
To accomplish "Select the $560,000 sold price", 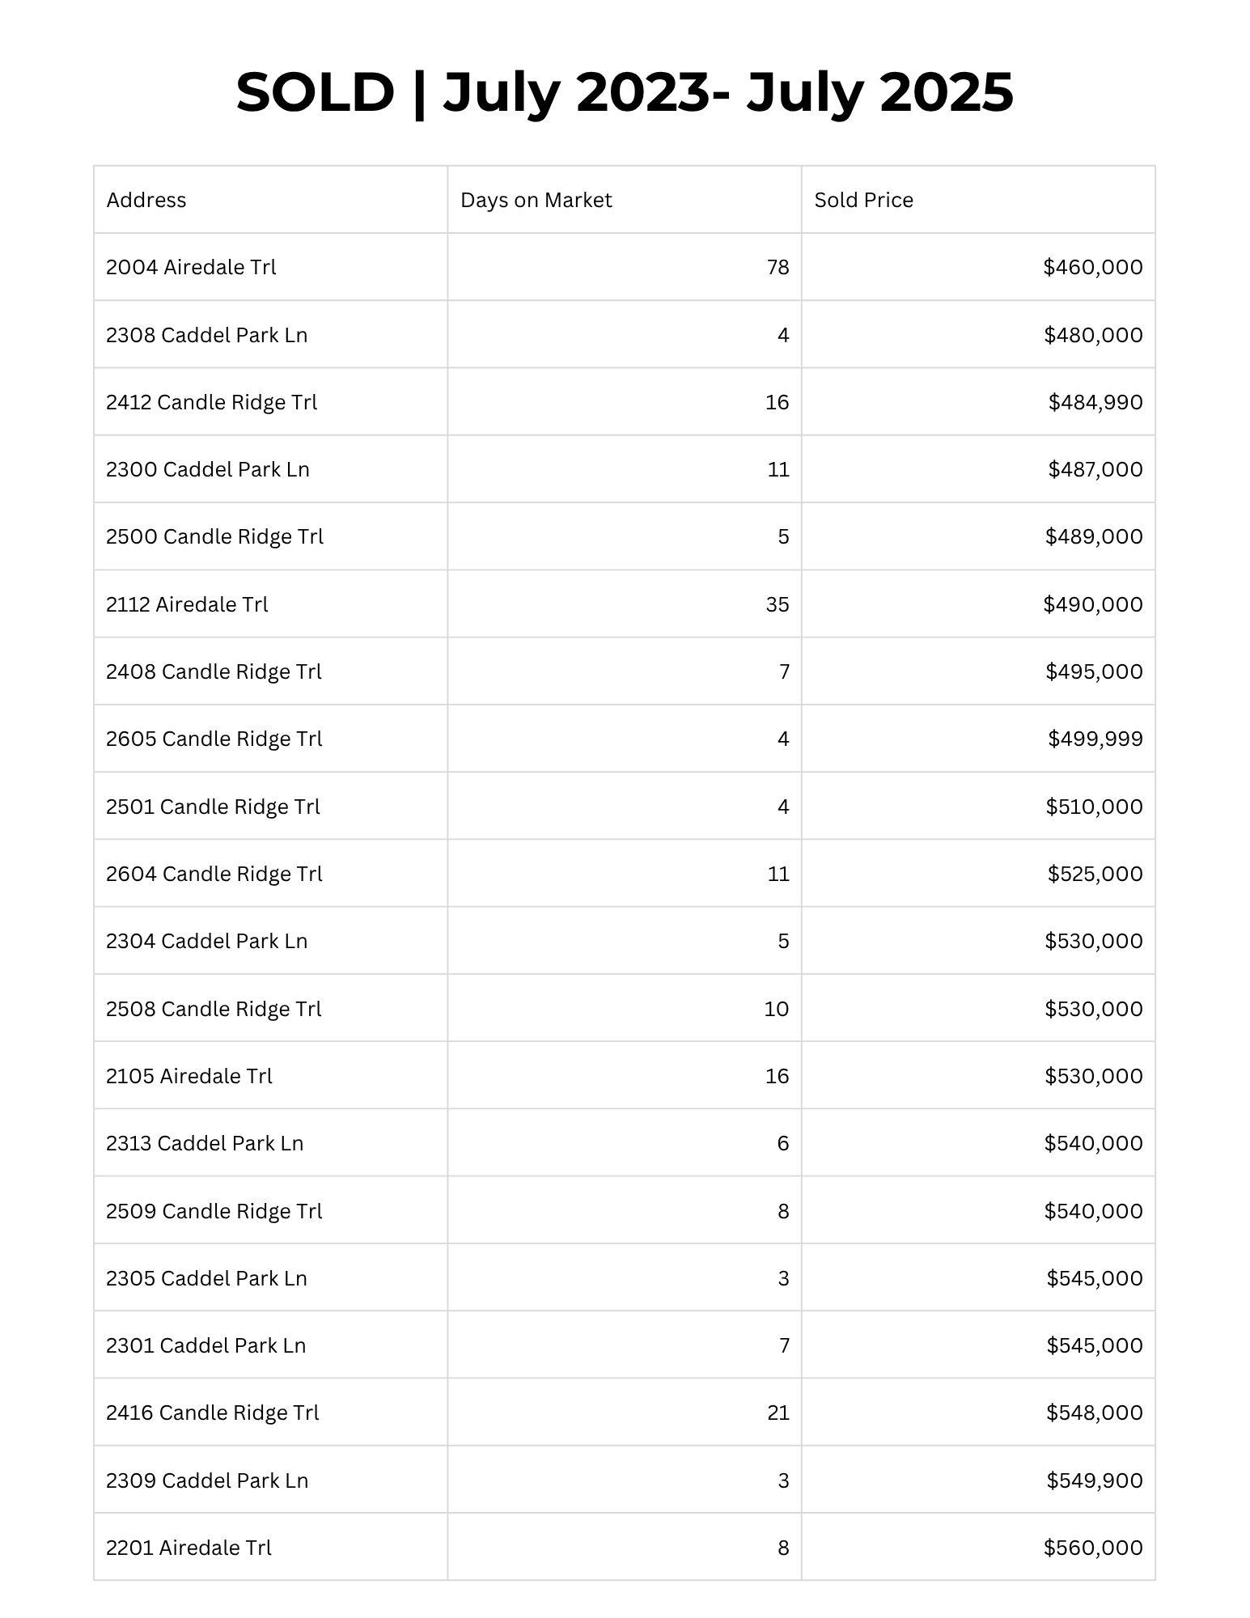I will (x=1092, y=1548).
